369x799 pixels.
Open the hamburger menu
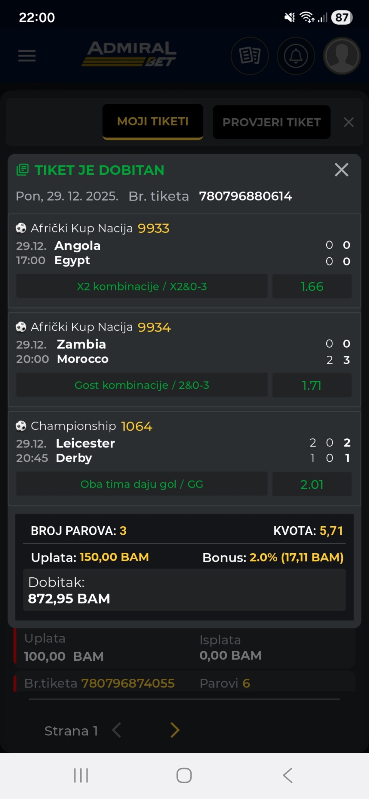27,56
